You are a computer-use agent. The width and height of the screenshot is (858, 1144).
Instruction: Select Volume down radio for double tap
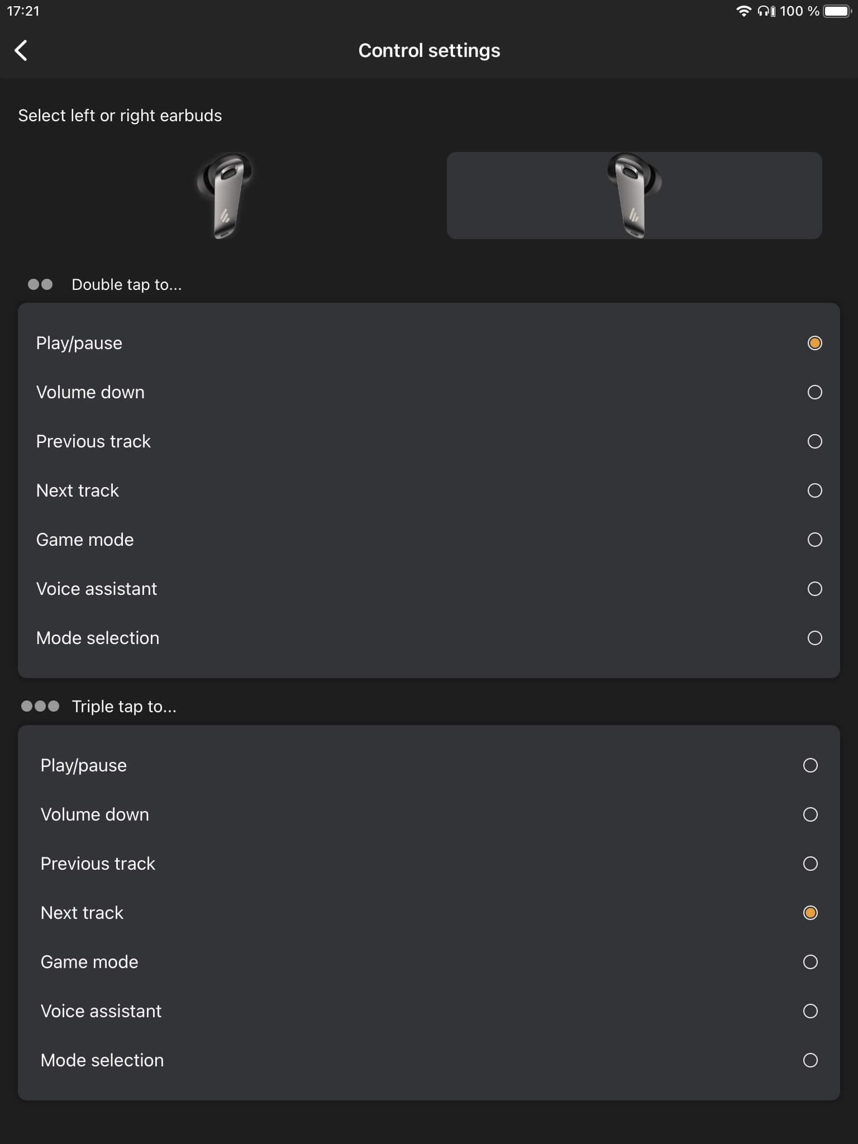point(814,392)
